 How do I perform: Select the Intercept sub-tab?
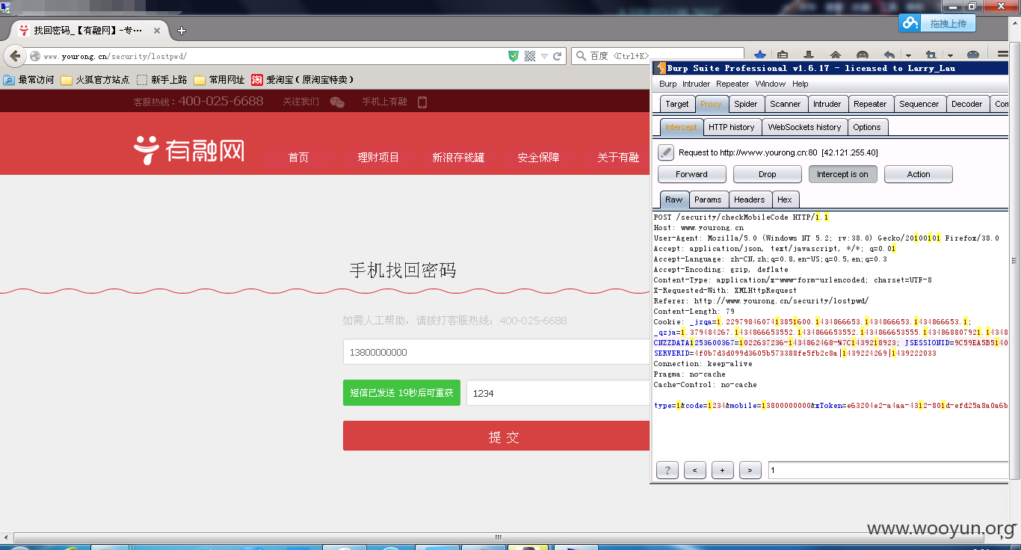click(681, 127)
